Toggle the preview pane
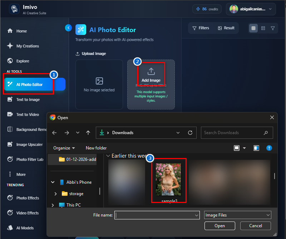 [256, 148]
